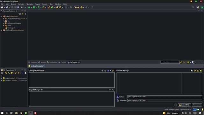204x115 pixels.
Task: Open Git Staging view menu (three dots)
Action: click(196, 63)
